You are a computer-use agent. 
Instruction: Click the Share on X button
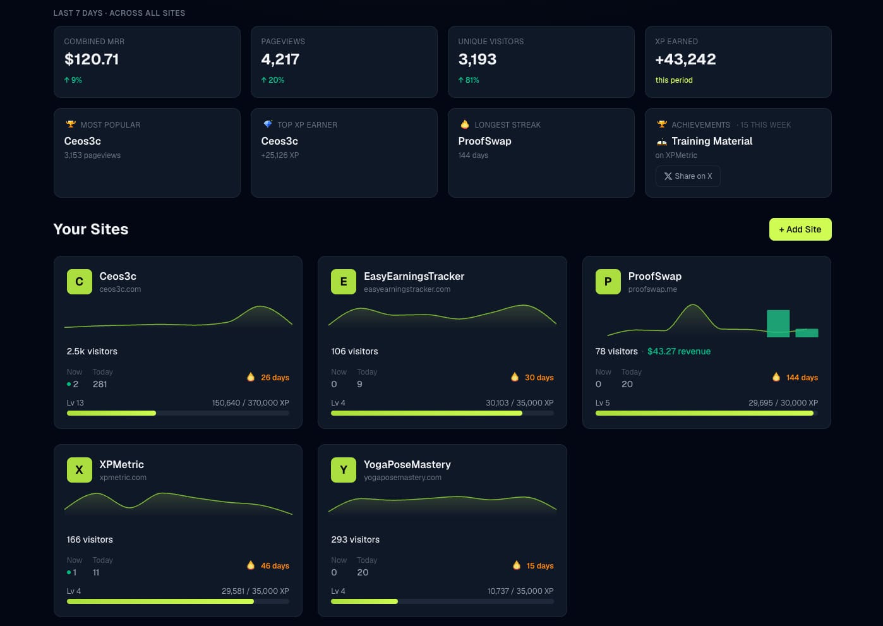[x=688, y=176]
